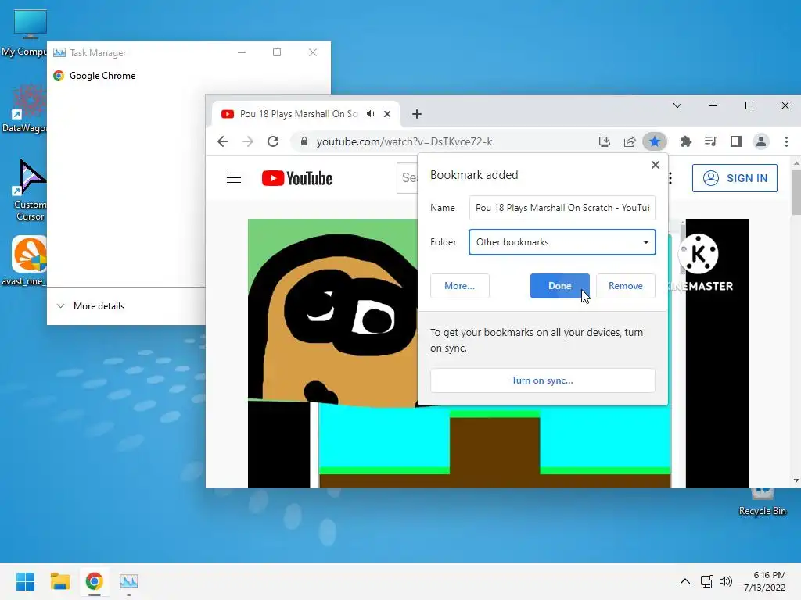Image resolution: width=801 pixels, height=600 pixels.
Task: Click the YouTube search box
Action: click(407, 178)
